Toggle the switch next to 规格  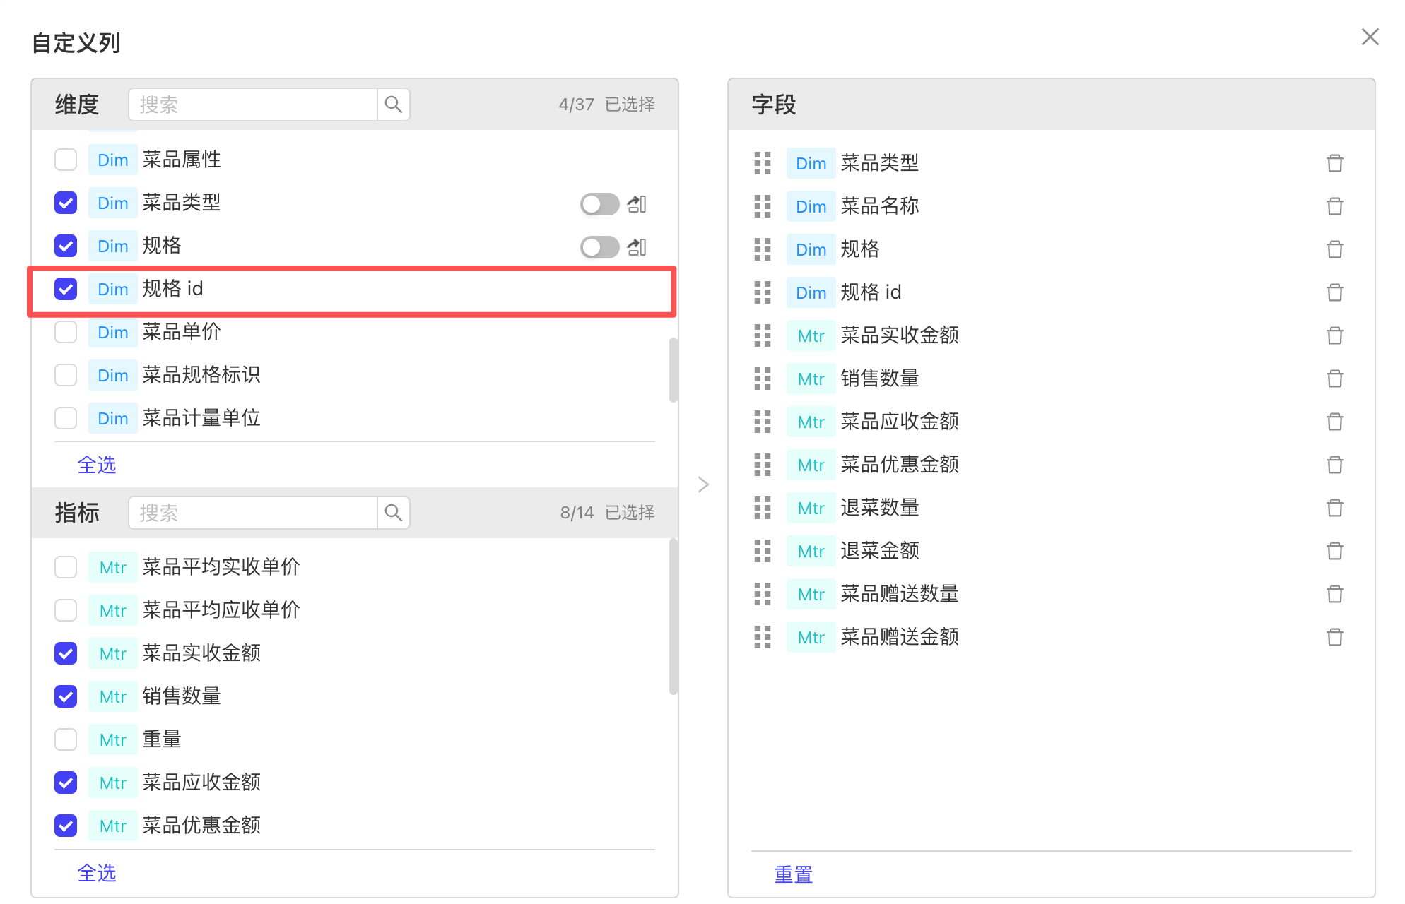(599, 247)
